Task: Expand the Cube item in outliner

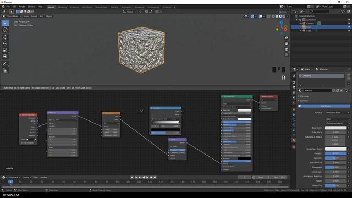Action: (300, 27)
